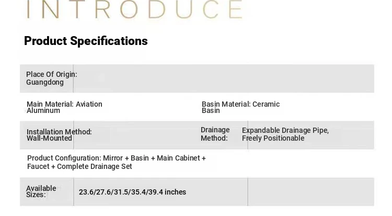Click the word Aluminum in Main Material
This screenshot has height=216, width=392.
(43, 111)
